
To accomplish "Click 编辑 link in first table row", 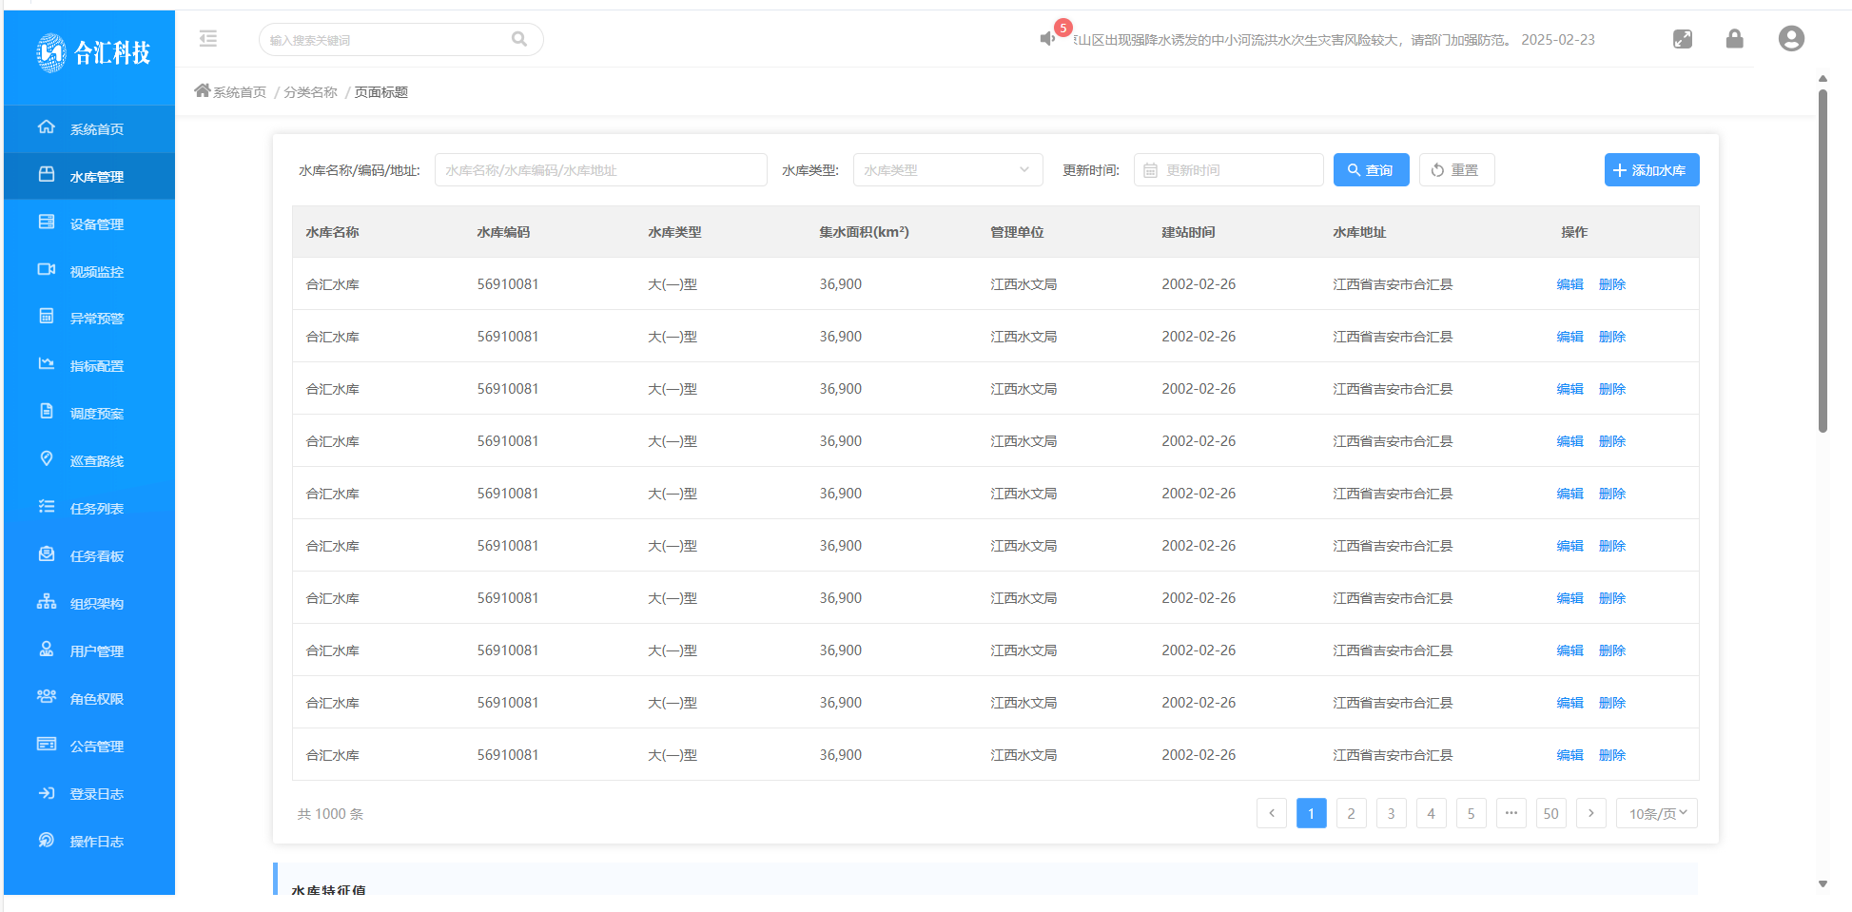I will coord(1569,284).
